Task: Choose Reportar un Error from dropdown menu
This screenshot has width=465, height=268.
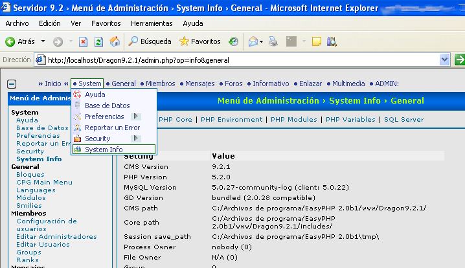Action: (x=112, y=128)
